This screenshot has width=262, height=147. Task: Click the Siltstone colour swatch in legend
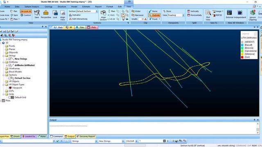(x=242, y=54)
